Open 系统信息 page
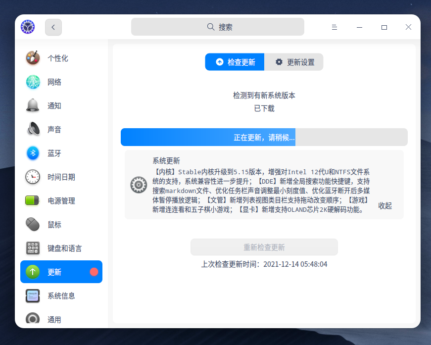431x345 pixels. [x=61, y=296]
